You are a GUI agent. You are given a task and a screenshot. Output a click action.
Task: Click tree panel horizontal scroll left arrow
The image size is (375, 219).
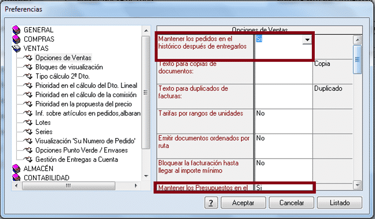coord(16,185)
